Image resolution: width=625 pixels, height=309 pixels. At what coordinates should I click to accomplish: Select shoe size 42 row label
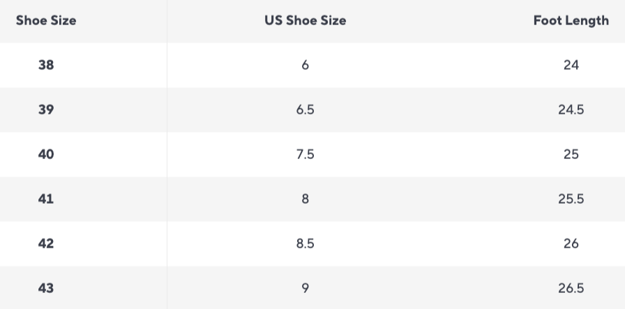pos(46,243)
